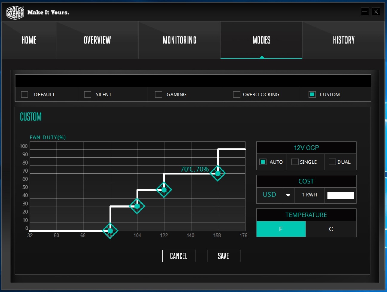The width and height of the screenshot is (387, 292).
Task: Save the custom fan profile
Action: click(x=224, y=256)
